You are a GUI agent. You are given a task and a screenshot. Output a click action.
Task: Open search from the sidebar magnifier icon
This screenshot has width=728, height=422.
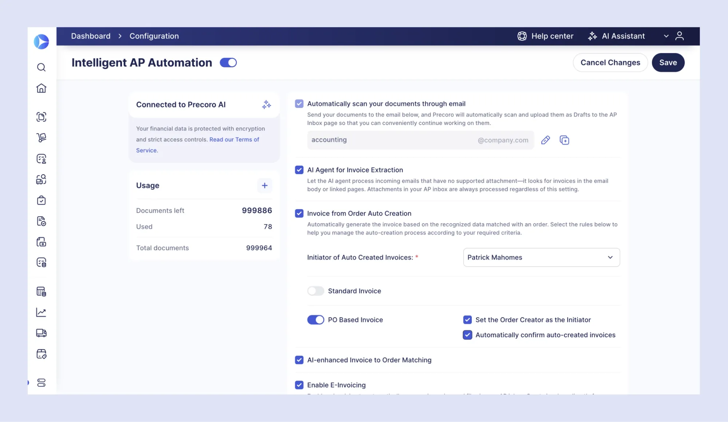(x=41, y=67)
